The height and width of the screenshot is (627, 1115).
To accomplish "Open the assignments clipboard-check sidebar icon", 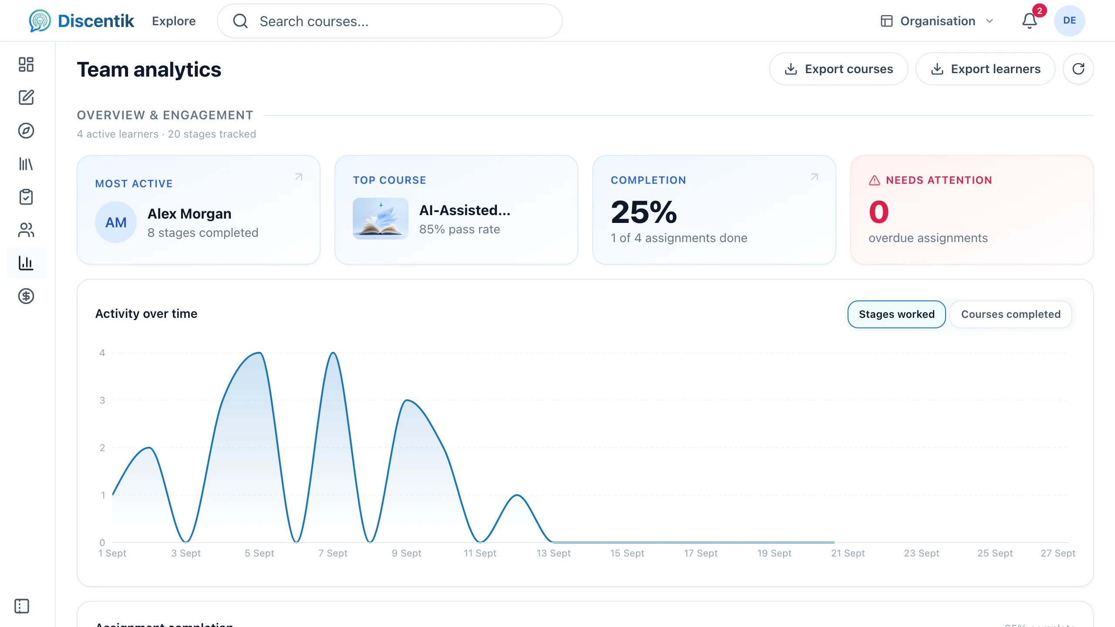I will [26, 197].
